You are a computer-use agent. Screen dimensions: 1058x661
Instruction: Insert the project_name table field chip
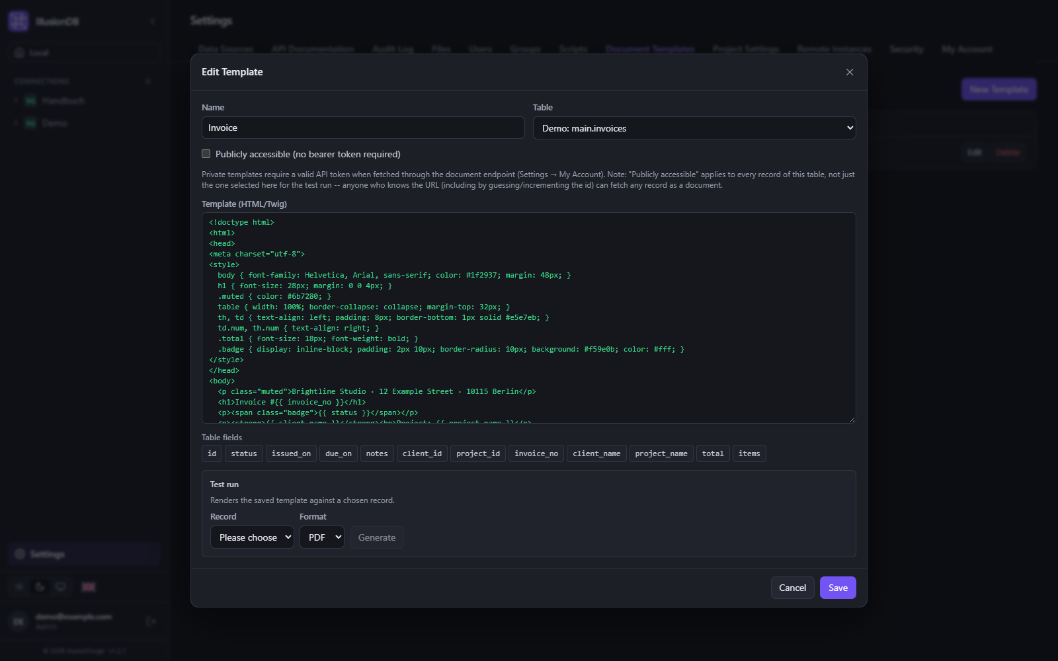click(661, 453)
